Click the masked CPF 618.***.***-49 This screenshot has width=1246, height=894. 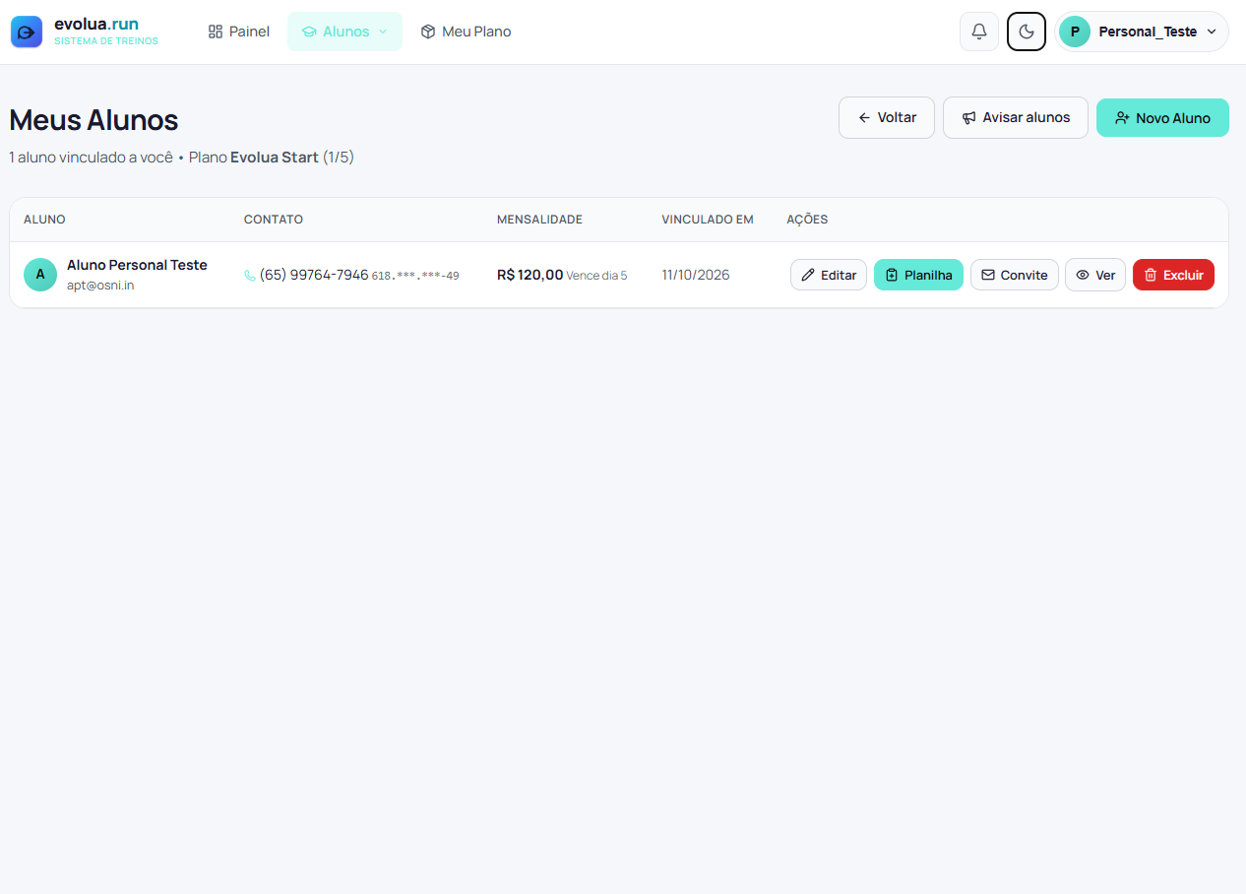tap(415, 276)
